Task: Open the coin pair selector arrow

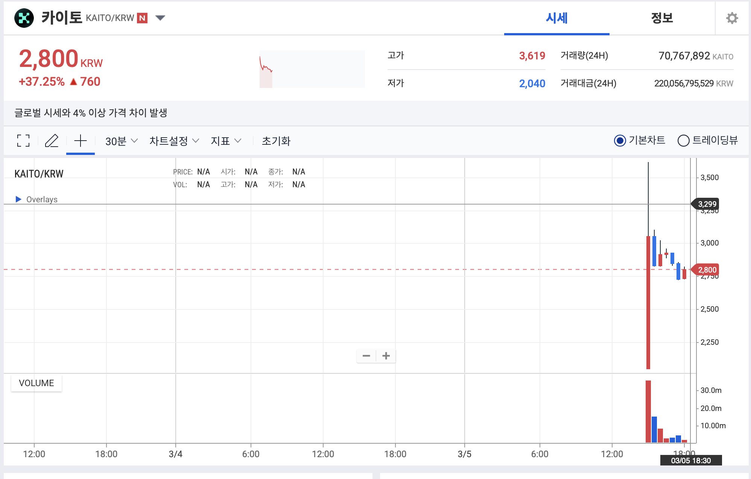Action: (x=160, y=18)
